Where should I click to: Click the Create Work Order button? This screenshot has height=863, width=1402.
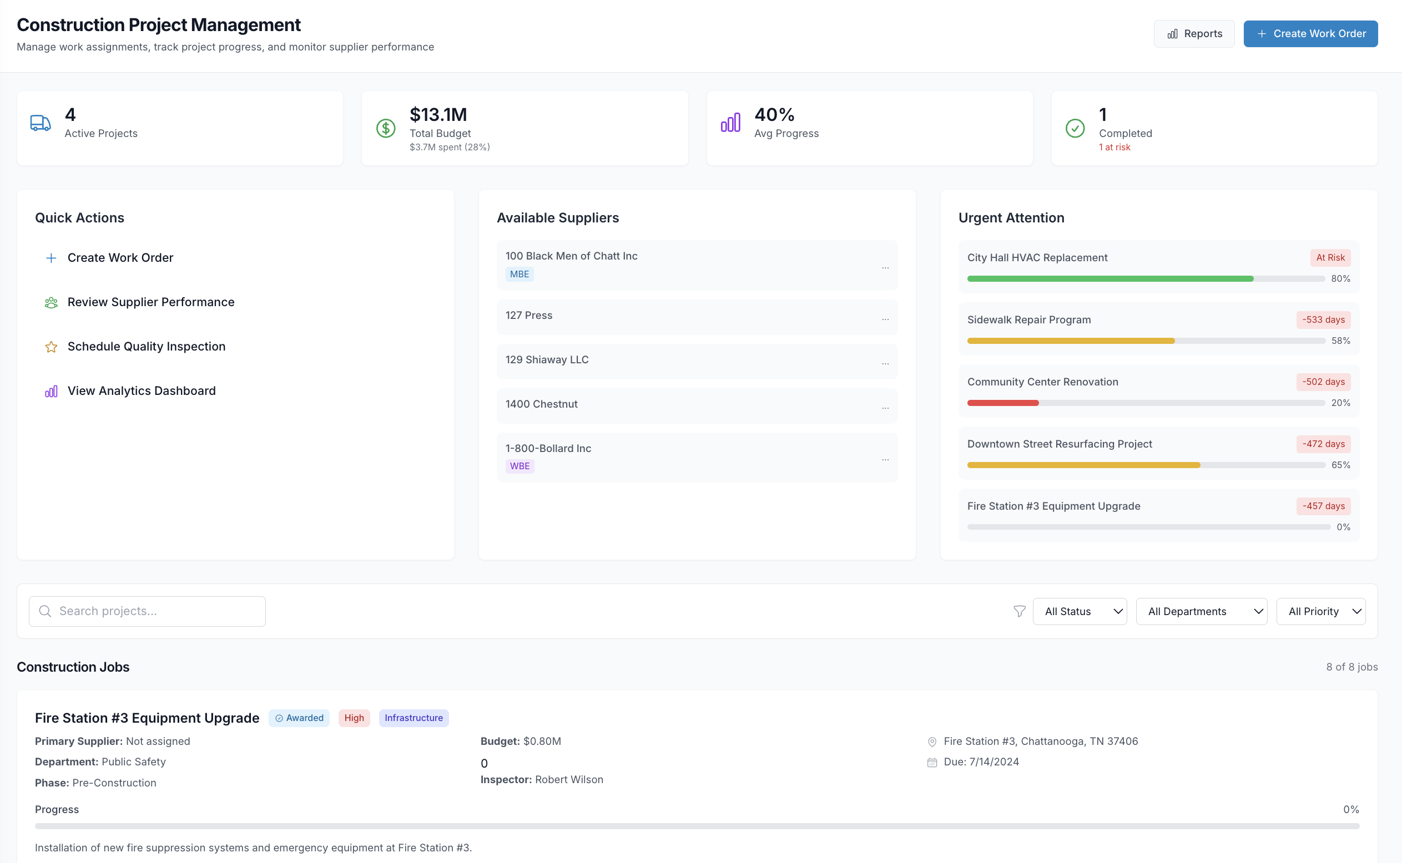(1310, 33)
